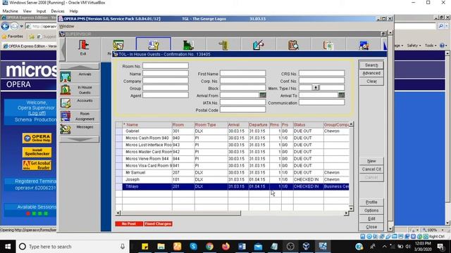451x253 pixels.
Task: Click the Edit button
Action: pos(371,219)
